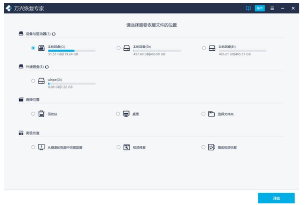This screenshot has width=308, height=205.
Task: Click the 本地磁盘(C:) usage bar
Action: pos(72,51)
